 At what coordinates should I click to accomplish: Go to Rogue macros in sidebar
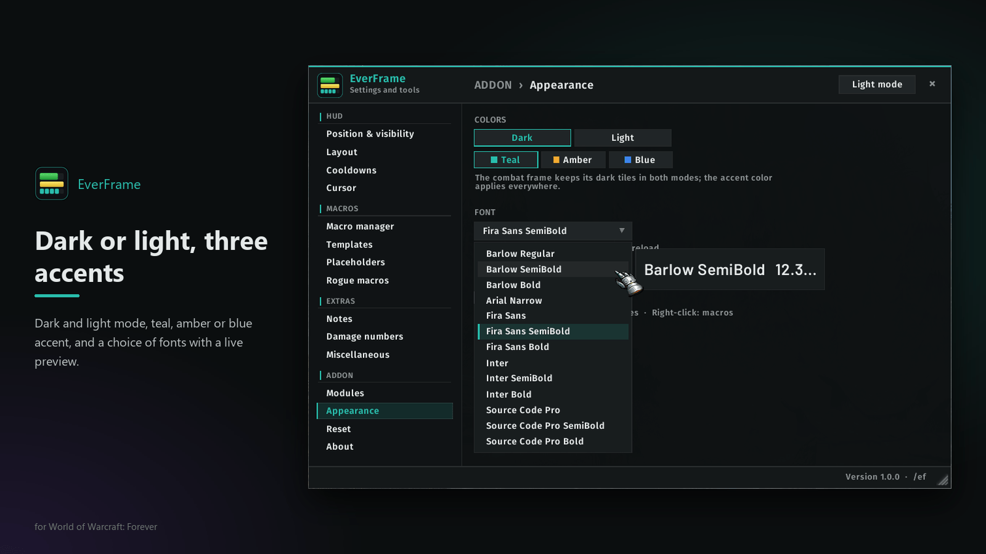385,281
